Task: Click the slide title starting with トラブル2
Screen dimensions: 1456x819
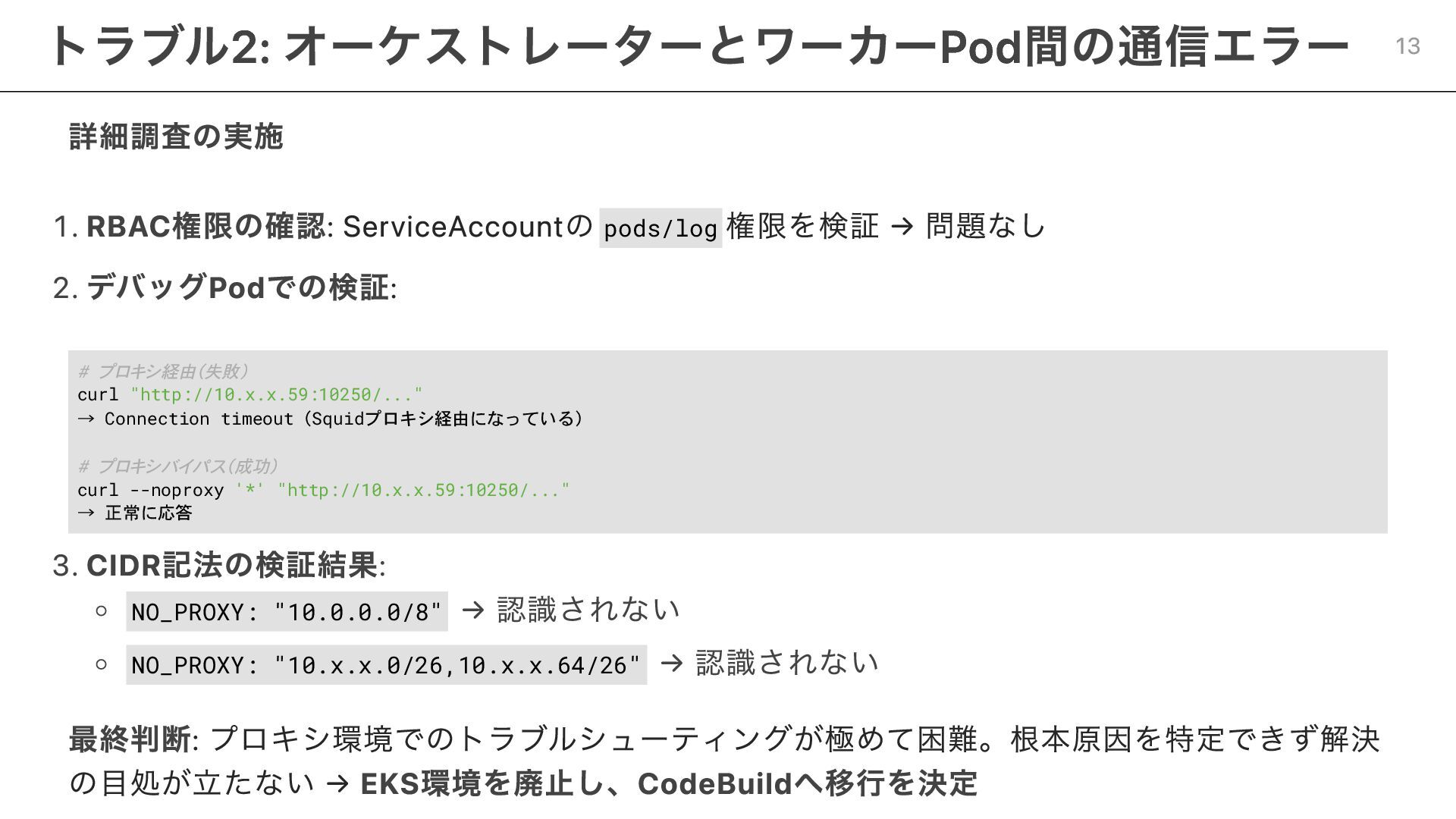Action: [x=698, y=47]
